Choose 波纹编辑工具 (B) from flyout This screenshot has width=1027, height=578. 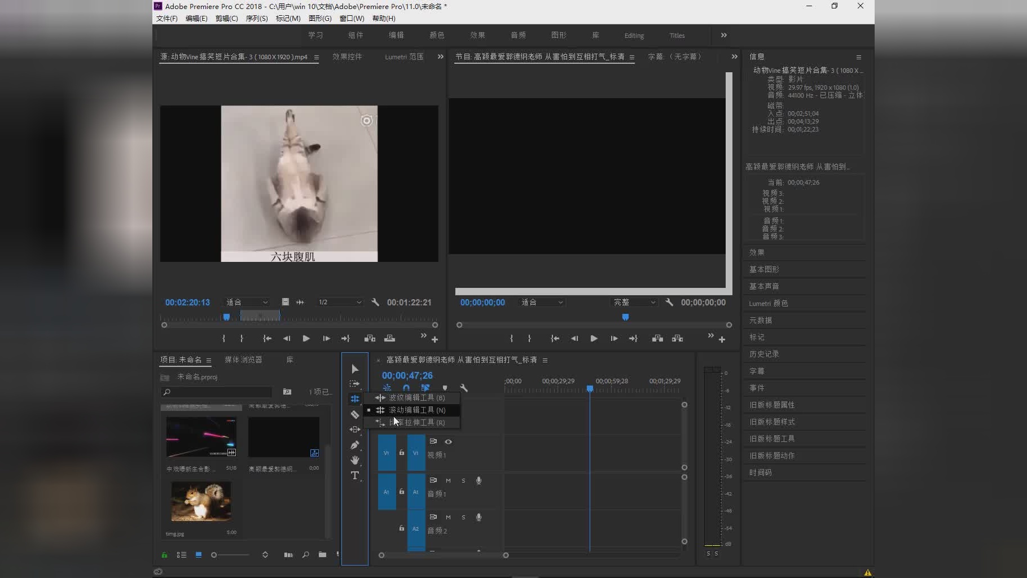coord(411,397)
